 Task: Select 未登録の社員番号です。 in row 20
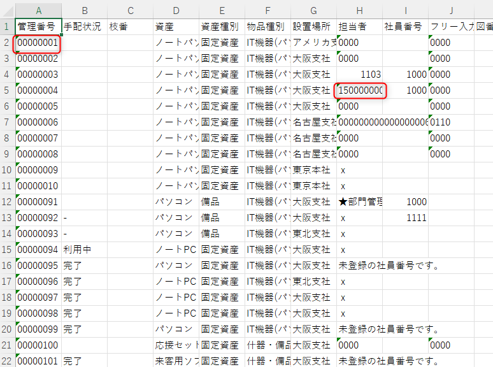389,329
